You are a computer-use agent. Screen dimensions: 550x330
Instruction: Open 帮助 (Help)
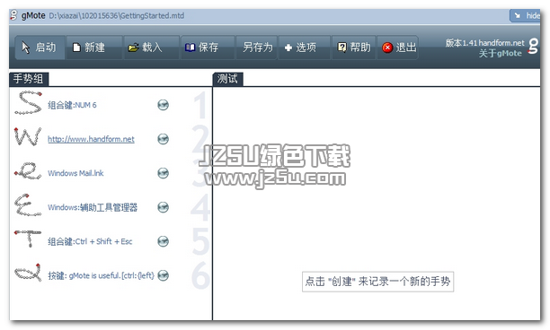tap(353, 48)
